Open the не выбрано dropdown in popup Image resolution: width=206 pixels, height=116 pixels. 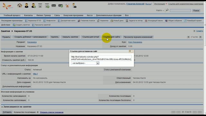(85, 63)
